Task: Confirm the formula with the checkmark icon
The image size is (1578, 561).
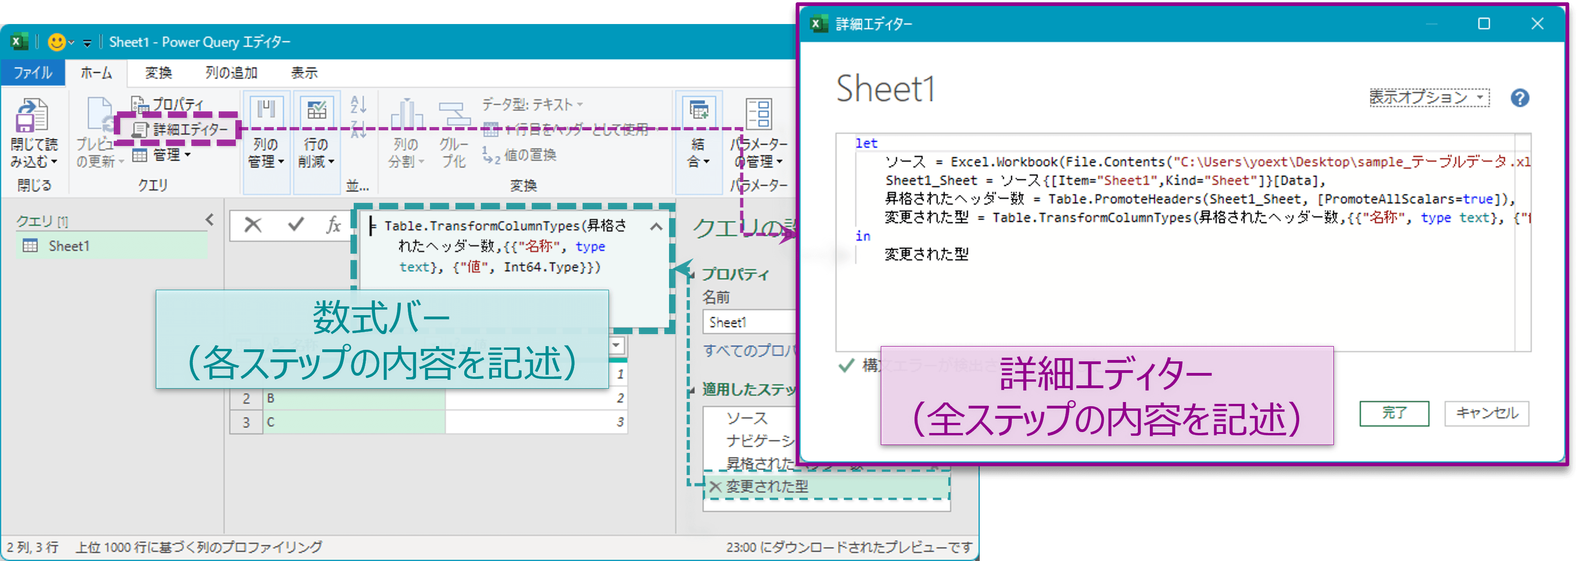Action: pos(296,225)
